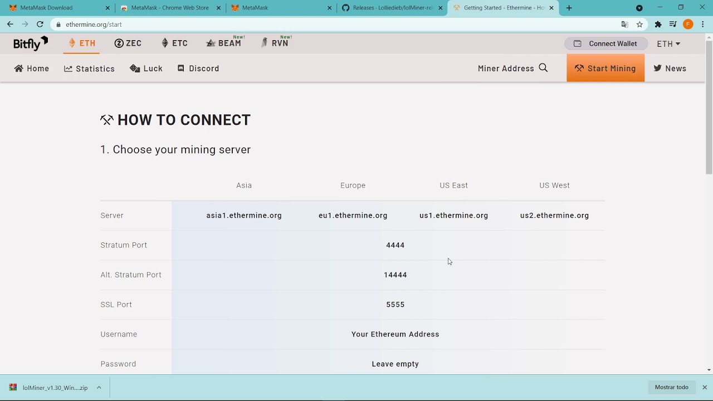
Task: Close the lolMiner Releases GitHub tab
Action: [x=441, y=8]
